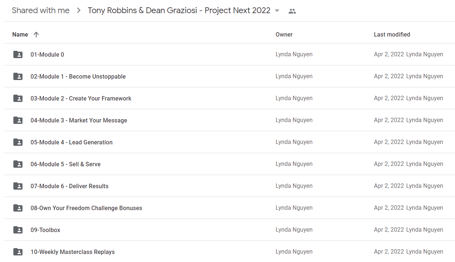Viewport: 455px width, 262px height.
Task: Click the Apr 2, 2022 date for 04-Module 3
Action: [389, 120]
